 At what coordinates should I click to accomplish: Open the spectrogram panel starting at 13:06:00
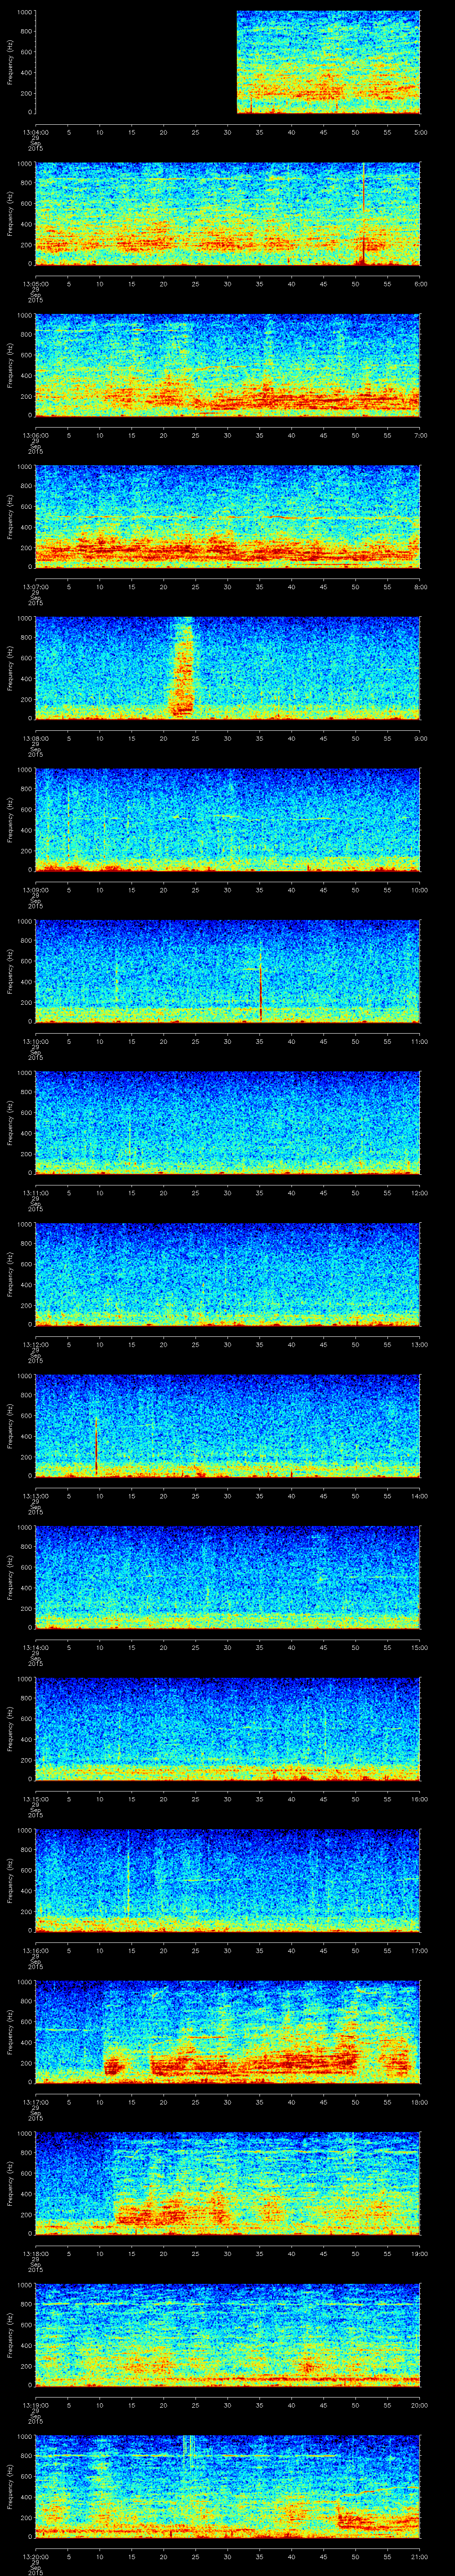click(x=227, y=365)
